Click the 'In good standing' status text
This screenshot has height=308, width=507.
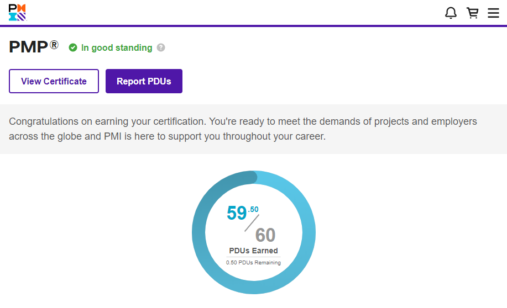click(x=117, y=48)
